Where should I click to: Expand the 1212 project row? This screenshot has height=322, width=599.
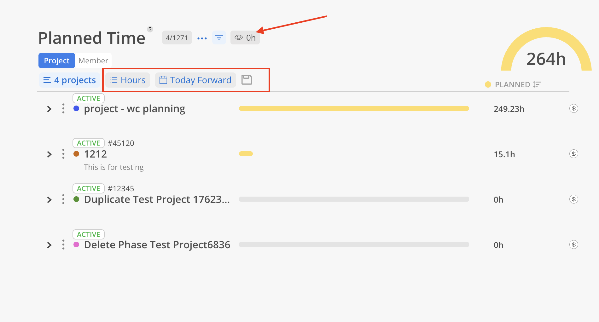49,154
